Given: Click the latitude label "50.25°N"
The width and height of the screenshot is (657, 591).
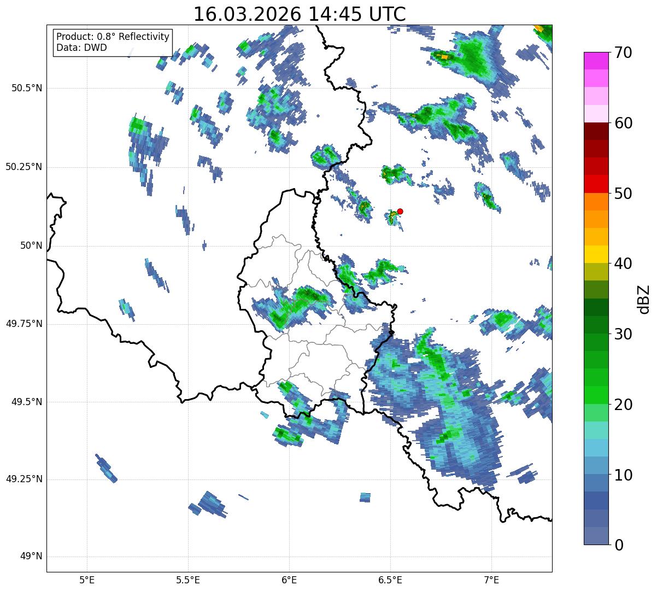Looking at the screenshot, I should pos(24,167).
